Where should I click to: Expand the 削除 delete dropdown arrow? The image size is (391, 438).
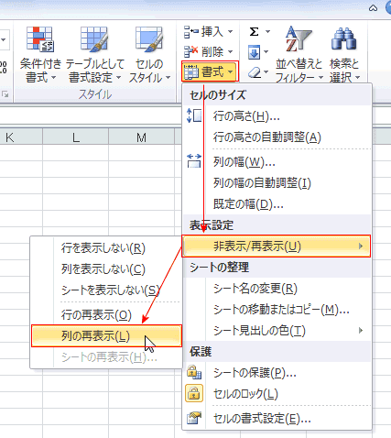(x=231, y=51)
